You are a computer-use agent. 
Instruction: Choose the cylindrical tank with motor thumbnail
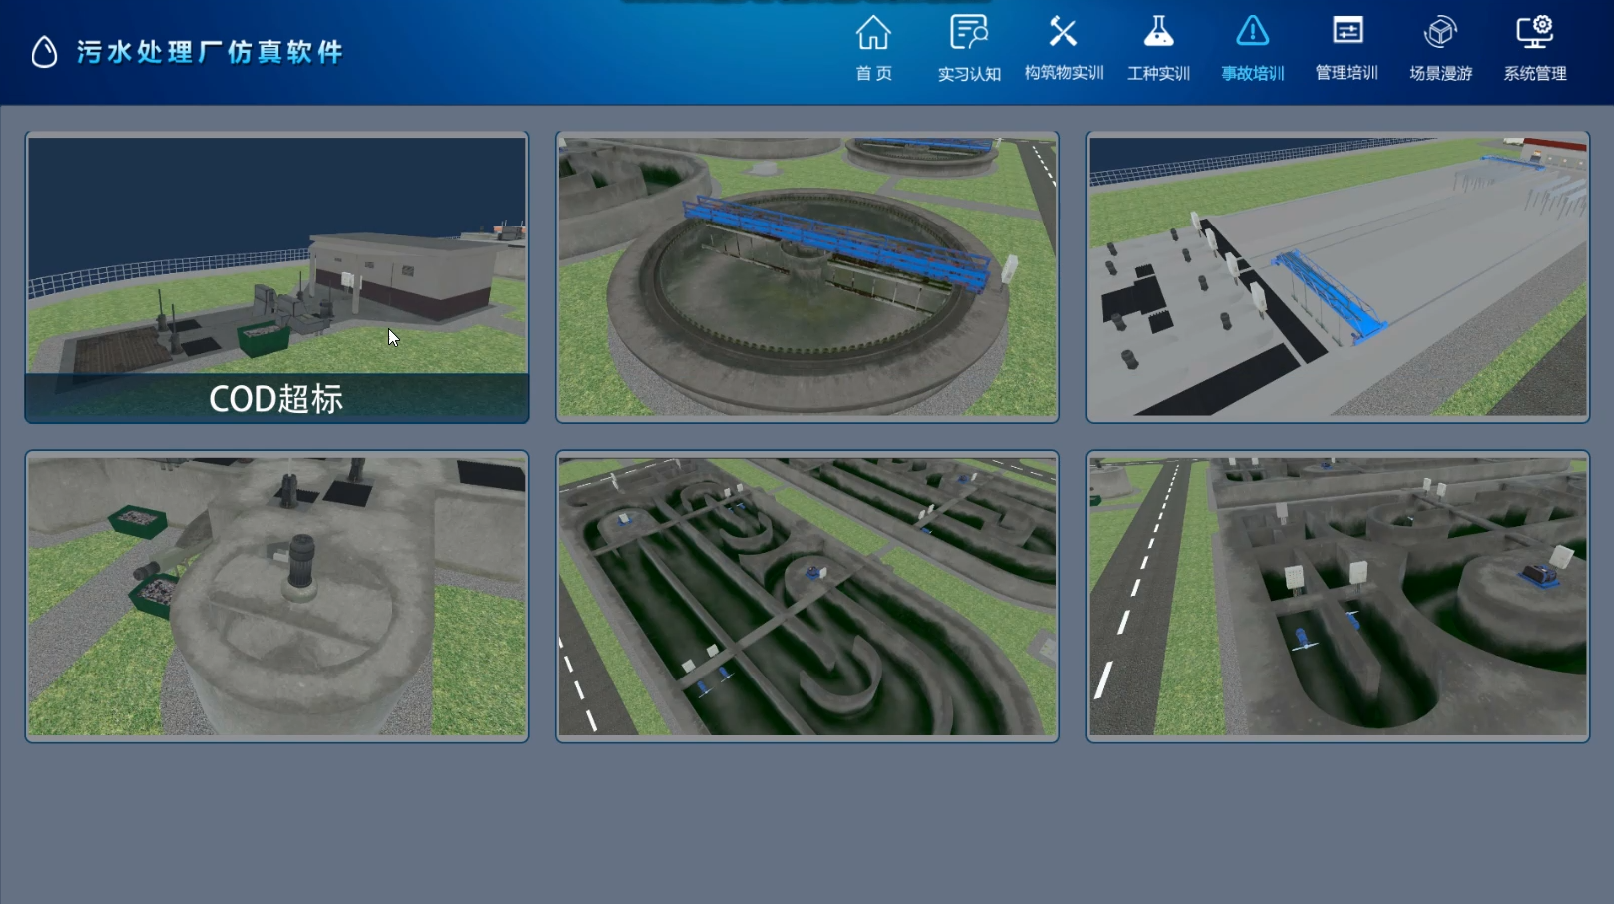276,596
